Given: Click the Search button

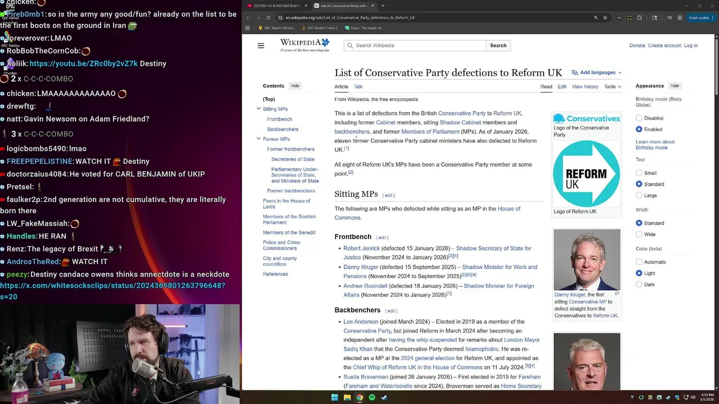Looking at the screenshot, I should click(x=498, y=45).
